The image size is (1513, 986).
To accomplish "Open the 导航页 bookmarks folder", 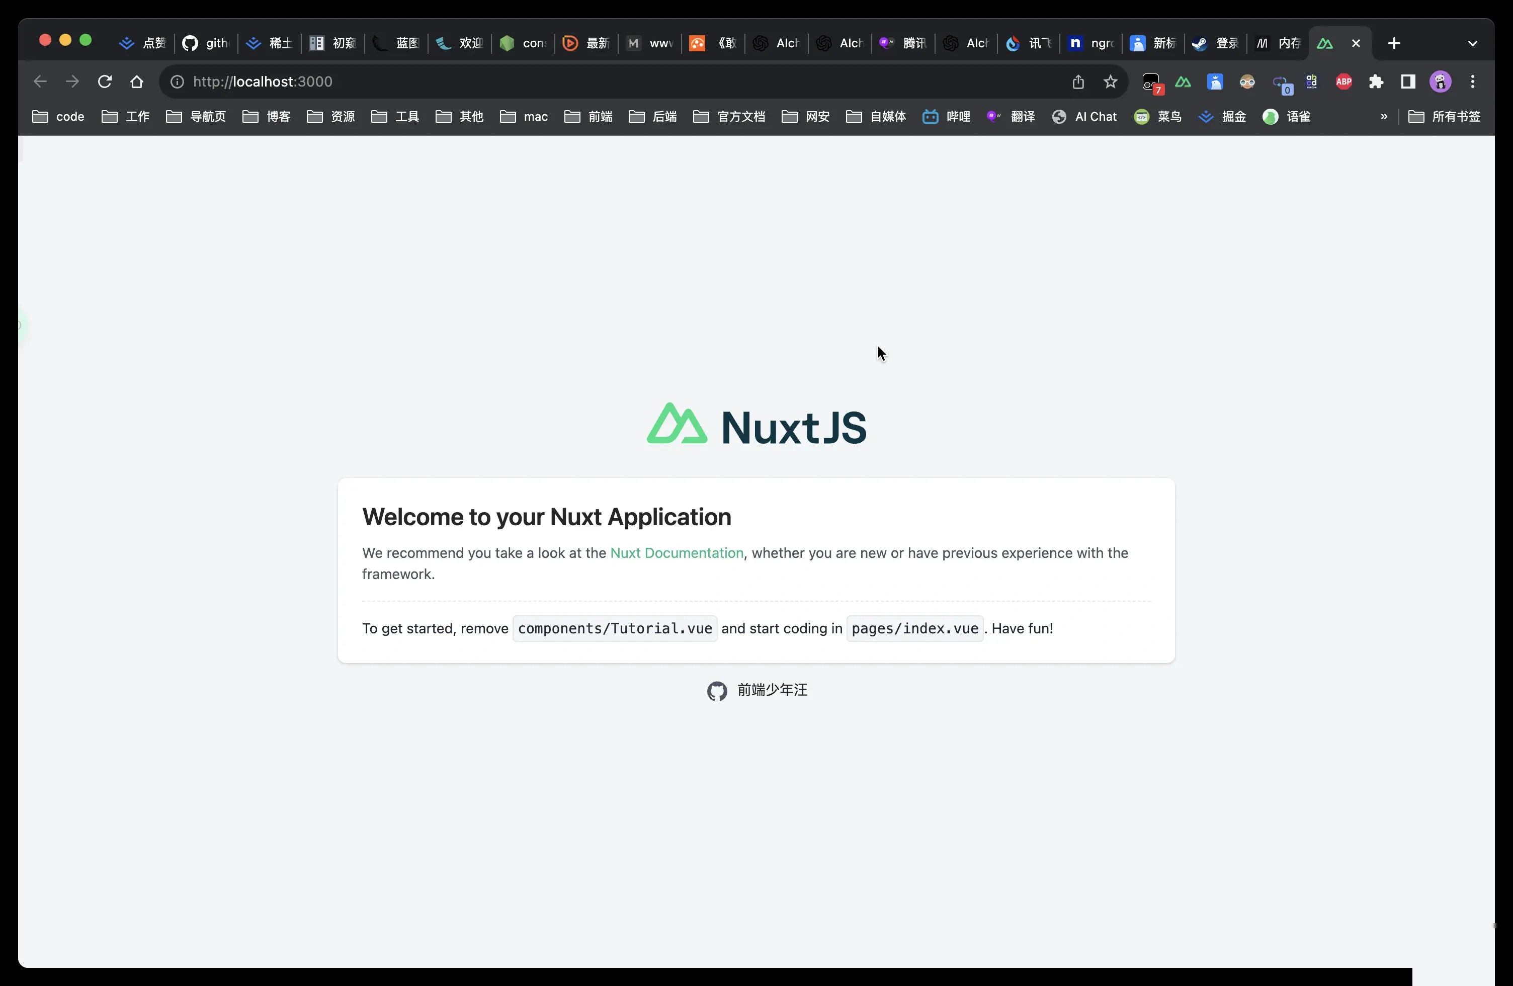I will point(196,116).
